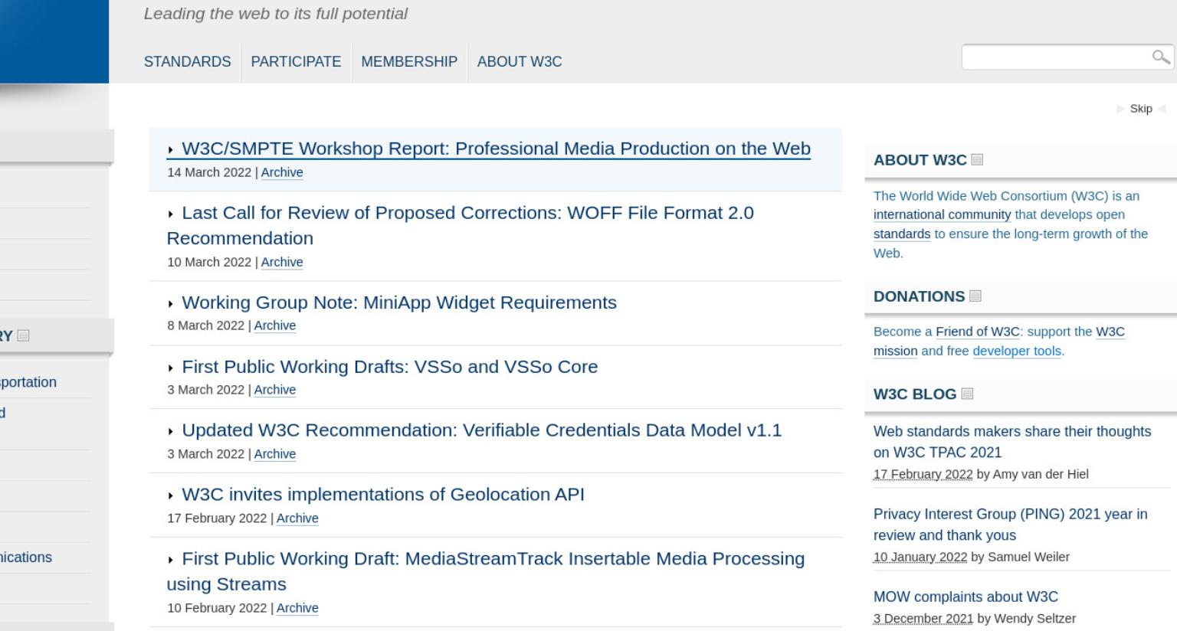The width and height of the screenshot is (1177, 631).
Task: Open the PARTICIPATE menu
Action: (x=296, y=62)
